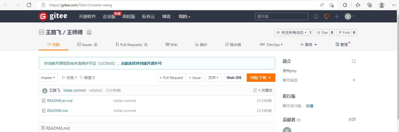Open browser collections icon
The height and width of the screenshot is (132, 399).
(x=370, y=5)
